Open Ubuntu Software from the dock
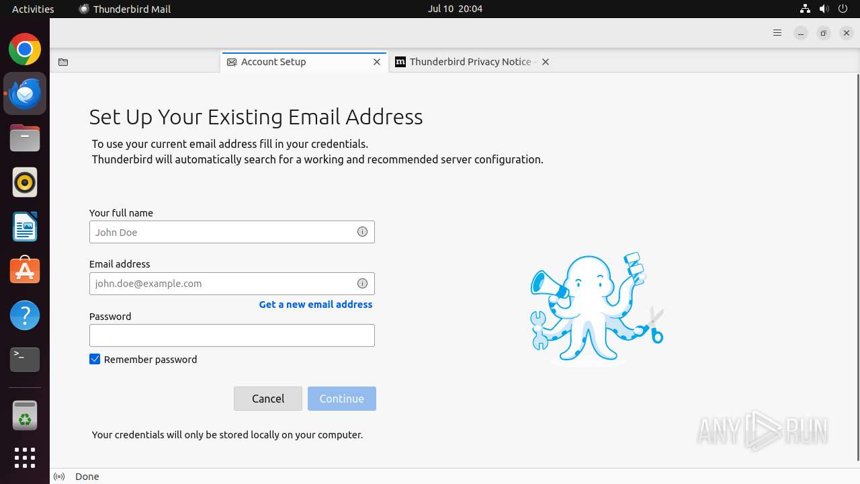This screenshot has height=484, width=860. [x=25, y=271]
